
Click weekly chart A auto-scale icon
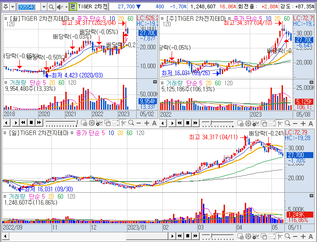(311, 123)
